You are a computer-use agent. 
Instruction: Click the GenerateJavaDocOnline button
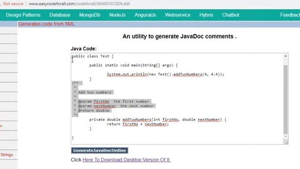tap(99, 150)
